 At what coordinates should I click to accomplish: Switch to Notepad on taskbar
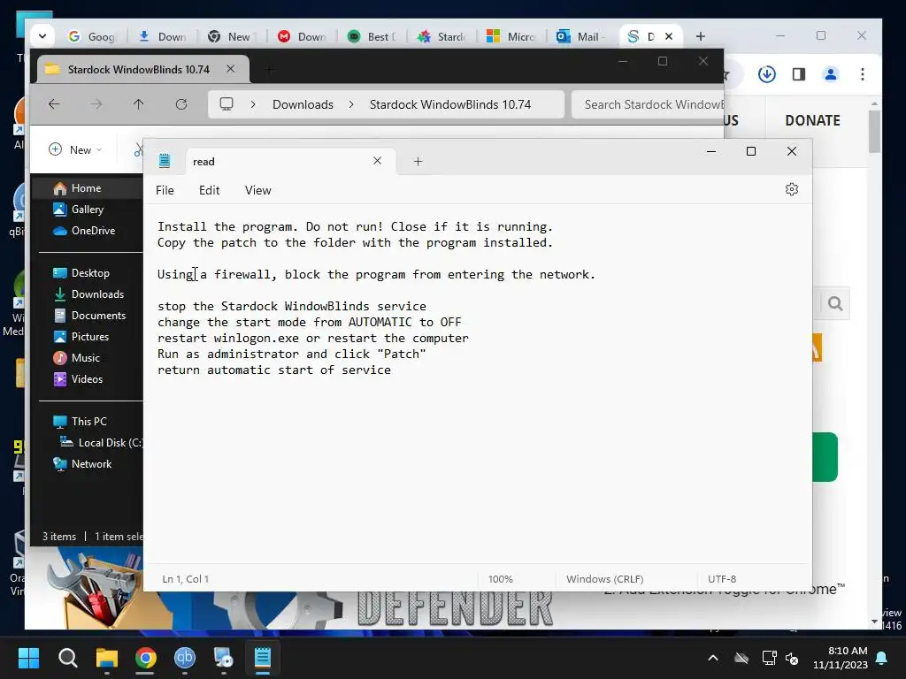(263, 658)
